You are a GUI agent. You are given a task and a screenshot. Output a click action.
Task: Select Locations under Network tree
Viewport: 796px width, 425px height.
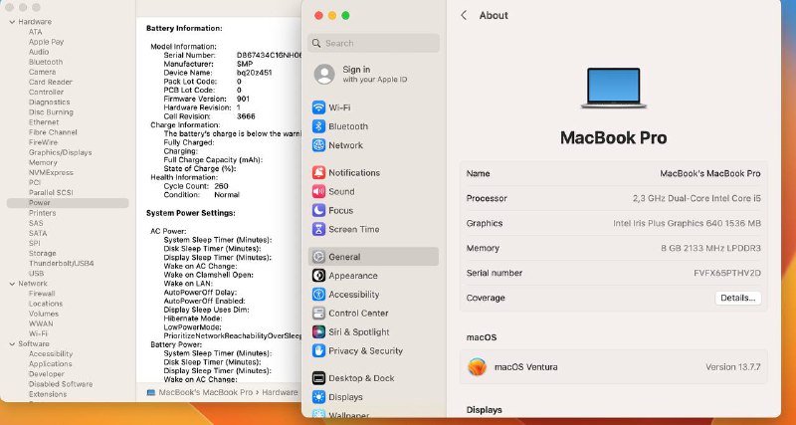(x=46, y=304)
